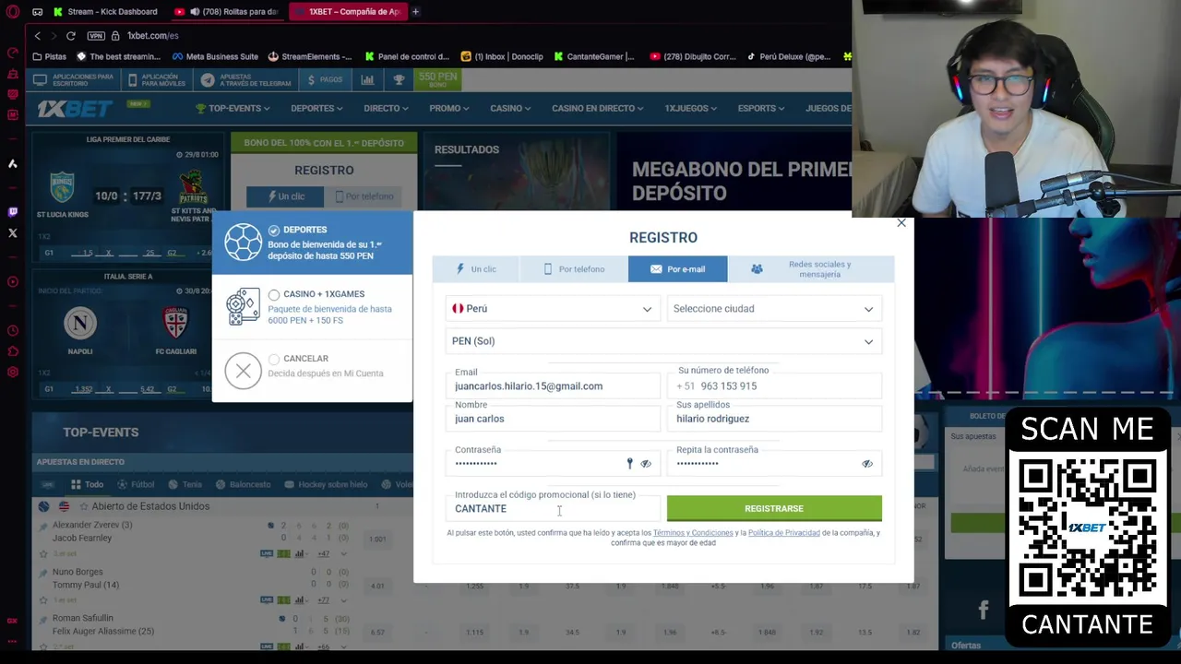Open history clock in Opera sidebar

tap(13, 330)
